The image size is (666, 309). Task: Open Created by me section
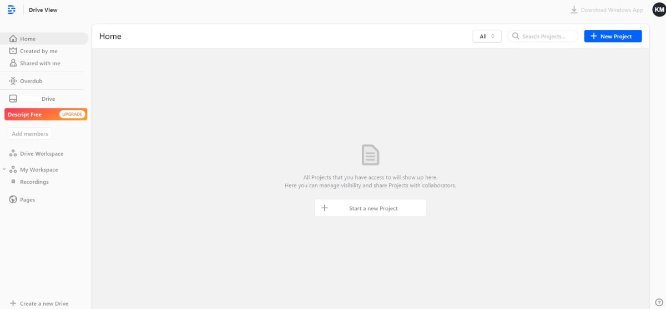click(x=39, y=51)
